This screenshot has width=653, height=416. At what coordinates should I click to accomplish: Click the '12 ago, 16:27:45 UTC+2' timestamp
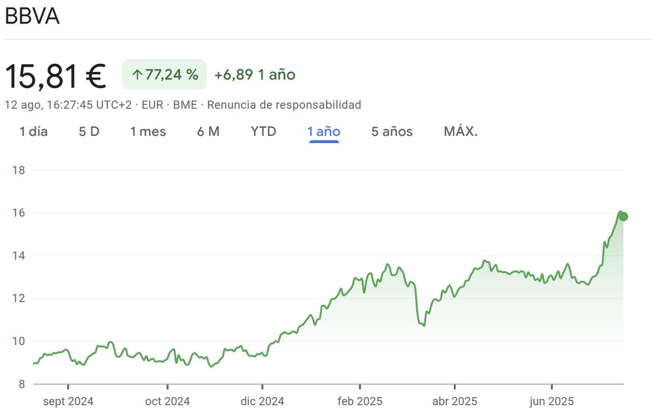pyautogui.click(x=69, y=105)
